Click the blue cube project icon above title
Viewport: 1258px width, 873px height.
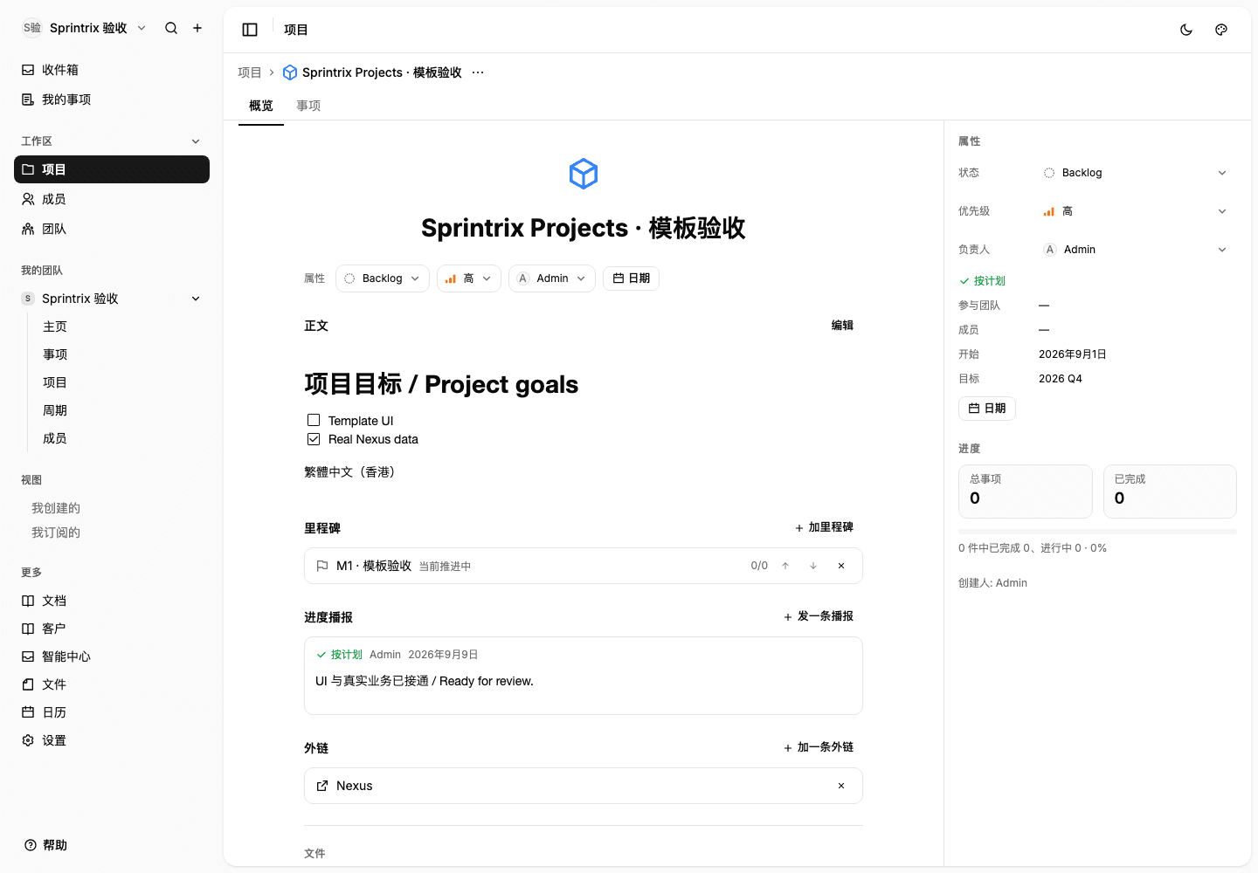click(584, 174)
